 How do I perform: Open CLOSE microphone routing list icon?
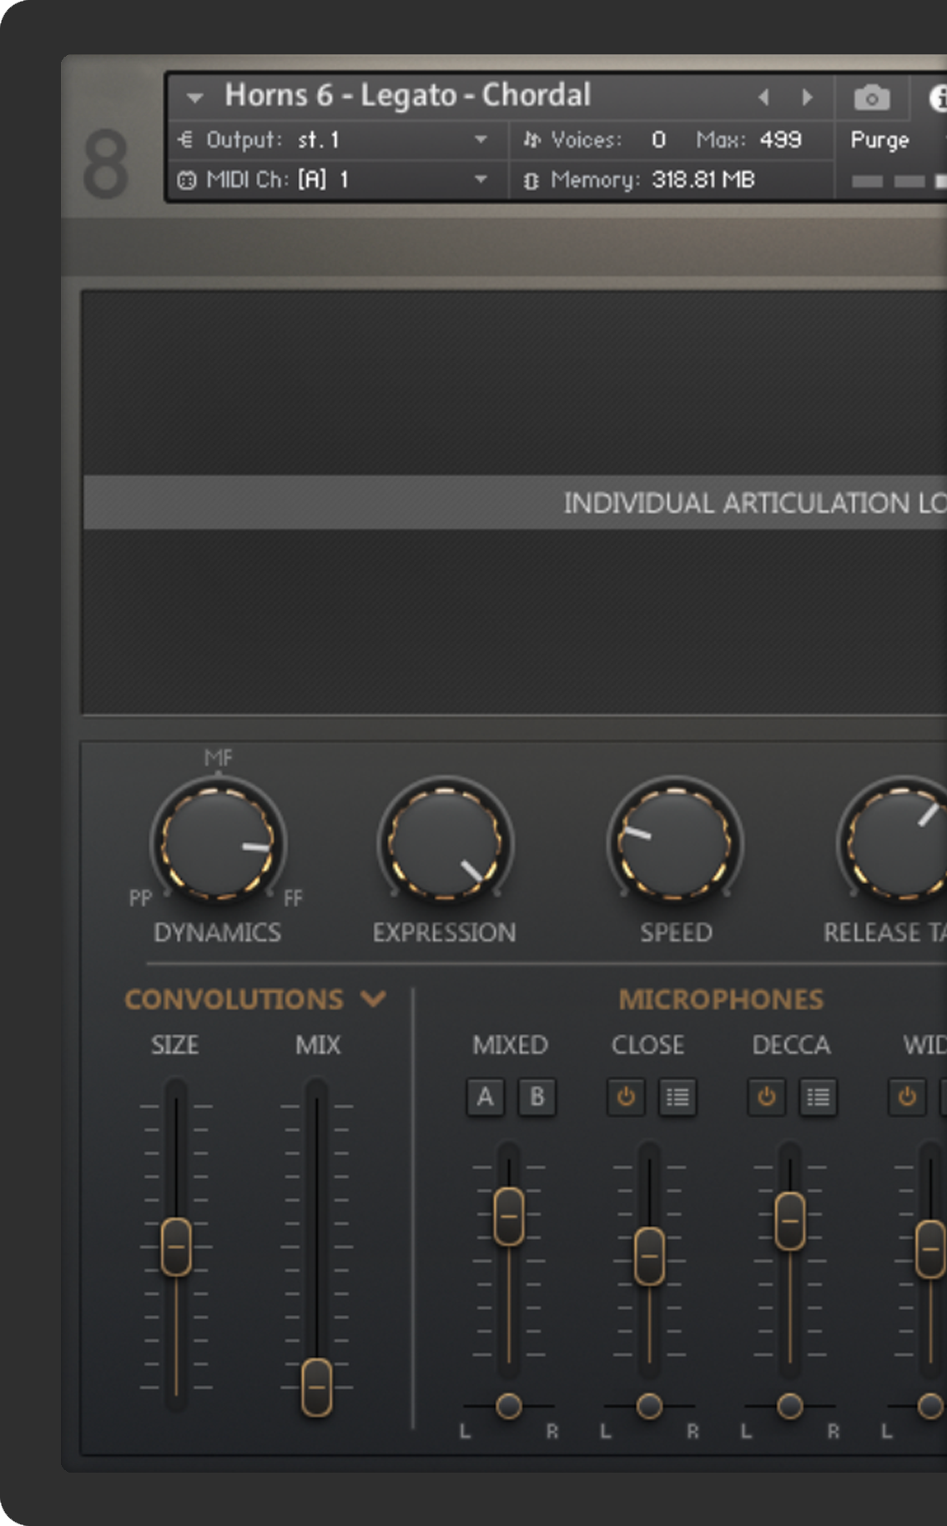point(677,1097)
